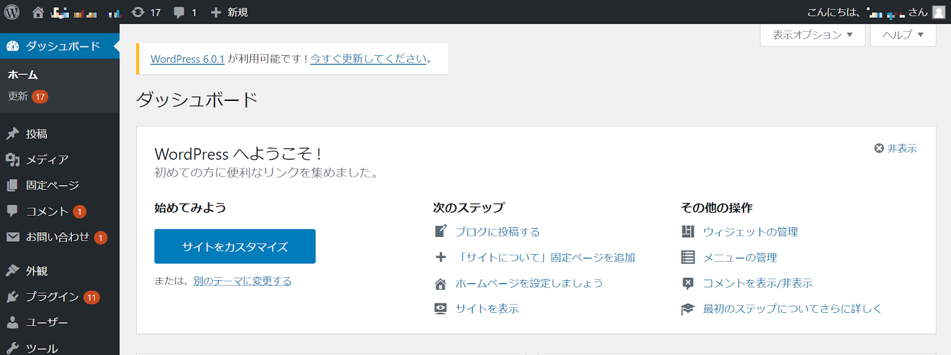
Task: Visit site via the home icon
Action: click(x=38, y=12)
